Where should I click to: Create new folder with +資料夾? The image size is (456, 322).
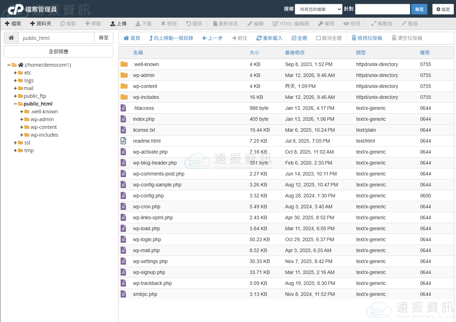click(x=41, y=24)
